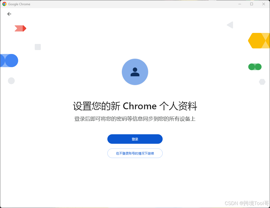Image resolution: width=270 pixels, height=208 pixels.
Task: Click the blue 登录 sign-in button
Action: [x=135, y=139]
